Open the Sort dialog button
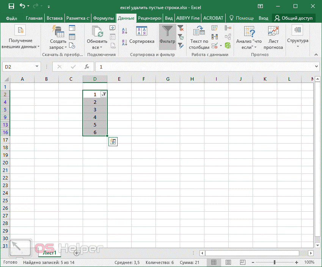This screenshot has width=322, height=267. pos(141,36)
